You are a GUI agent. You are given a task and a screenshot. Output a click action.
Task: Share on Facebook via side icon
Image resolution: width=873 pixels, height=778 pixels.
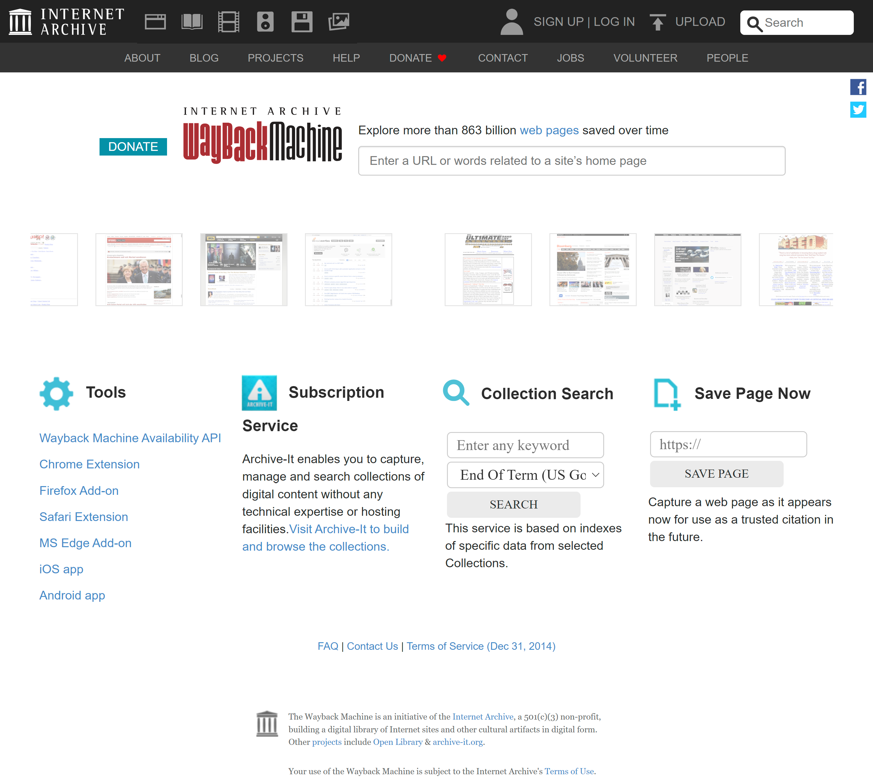pos(858,87)
